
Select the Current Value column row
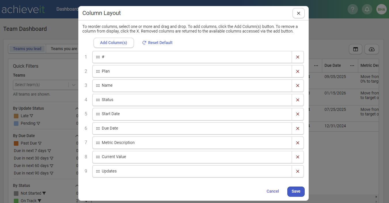pos(192,157)
